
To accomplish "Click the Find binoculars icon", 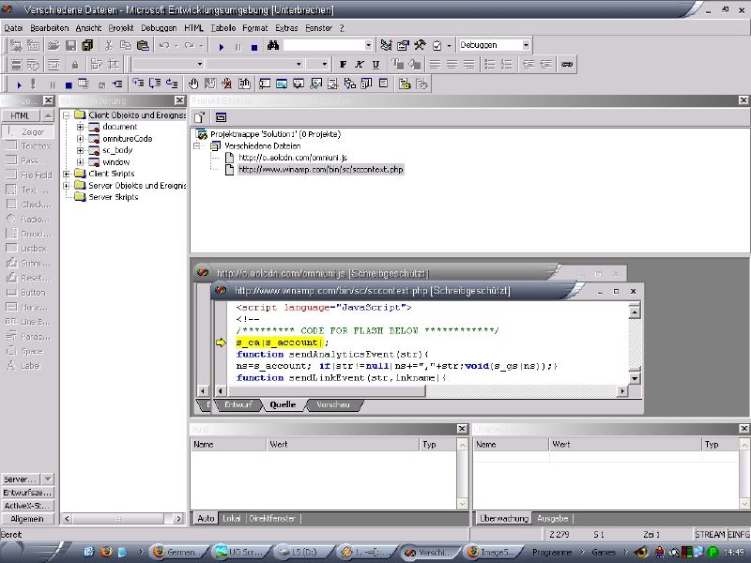I will 273,45.
